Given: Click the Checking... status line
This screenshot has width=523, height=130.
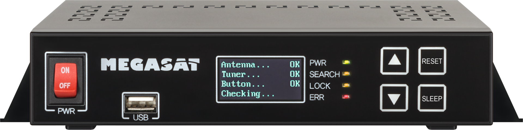Looking at the screenshot, I should click(x=248, y=94).
